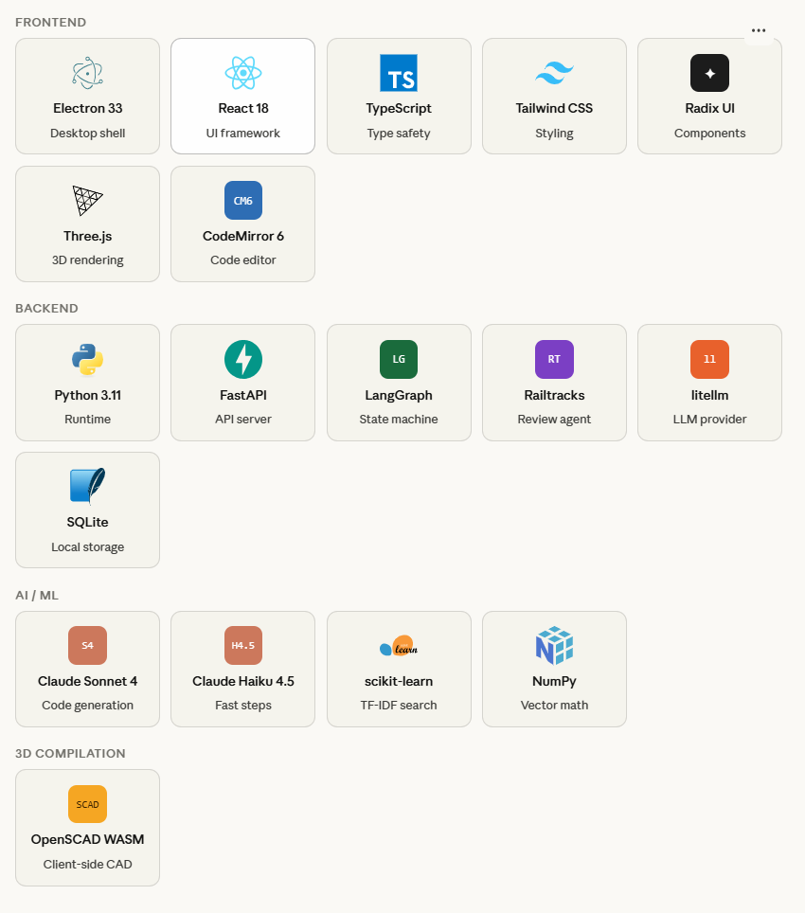805x913 pixels.
Task: Click the "Three.js" card title
Action: point(87,236)
